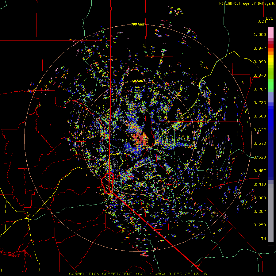This screenshot has width=276, height=276.
Task: Click the 0.840 value on the CC scale
Action: [x=260, y=75]
